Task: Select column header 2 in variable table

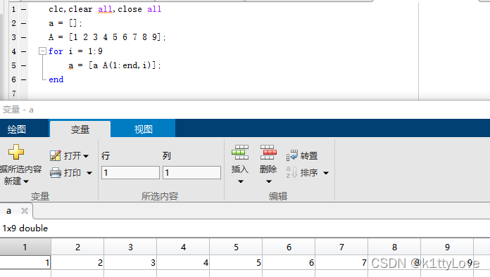Action: (x=77, y=247)
